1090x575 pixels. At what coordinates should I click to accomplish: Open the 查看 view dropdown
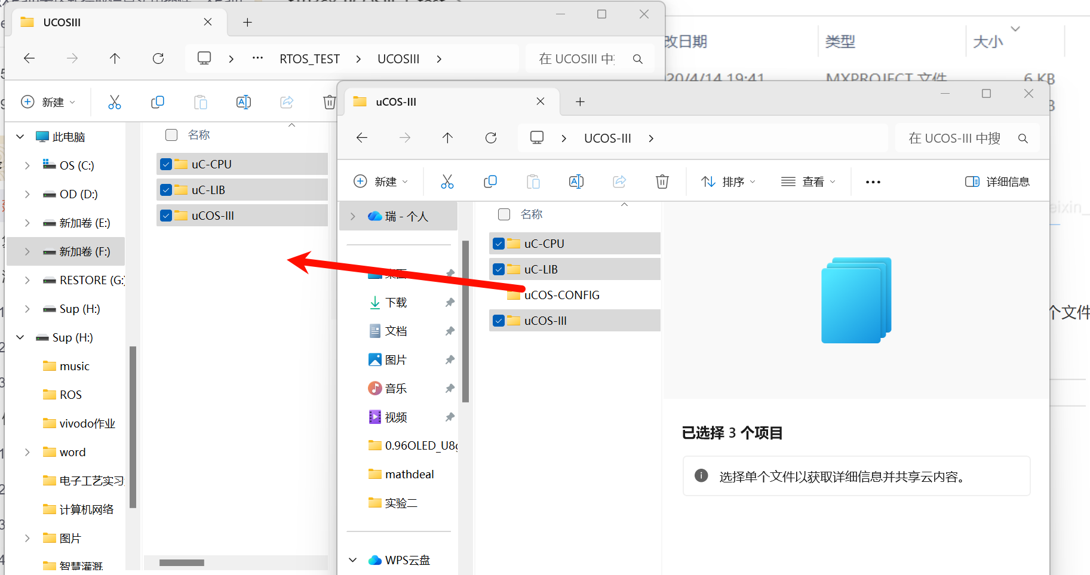pos(808,182)
